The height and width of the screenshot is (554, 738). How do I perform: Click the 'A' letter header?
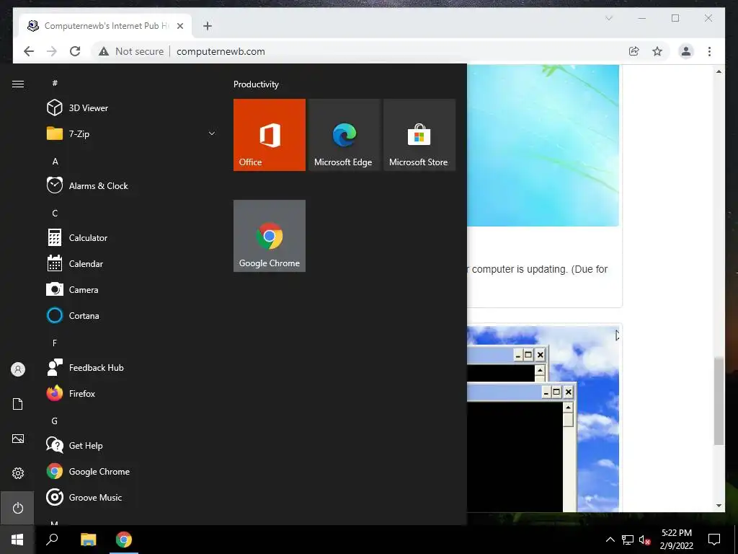coord(55,161)
